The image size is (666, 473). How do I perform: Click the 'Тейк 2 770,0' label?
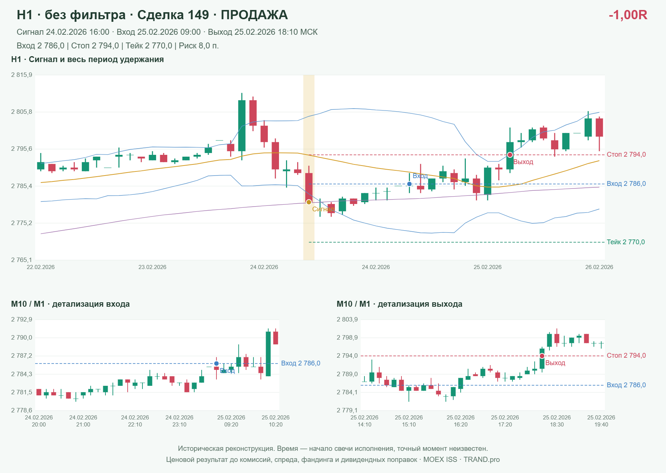[626, 242]
